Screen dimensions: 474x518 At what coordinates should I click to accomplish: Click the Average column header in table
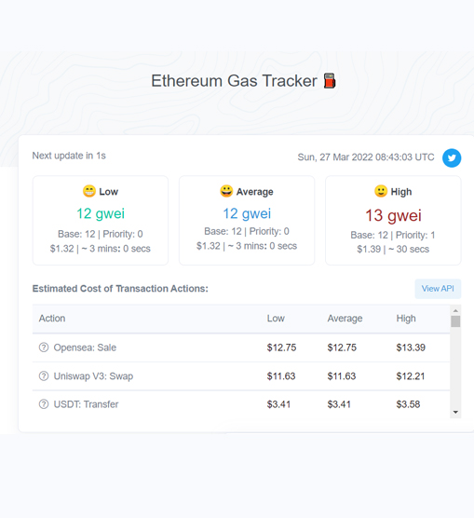(x=345, y=319)
